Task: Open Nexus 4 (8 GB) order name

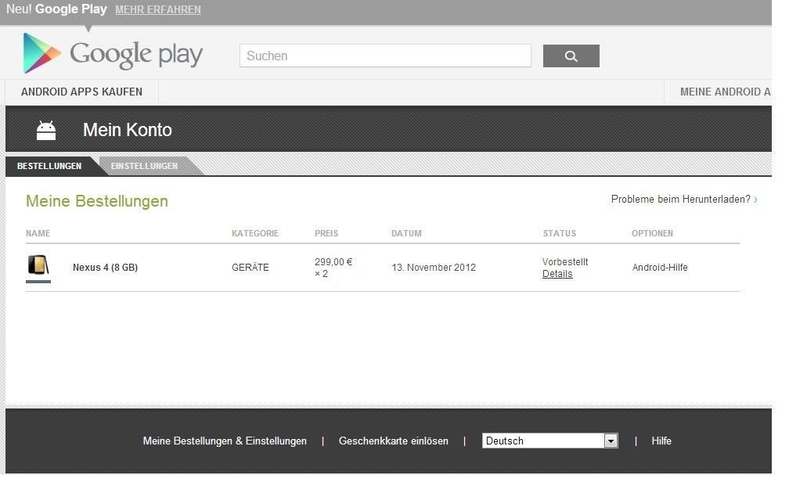Action: point(105,268)
